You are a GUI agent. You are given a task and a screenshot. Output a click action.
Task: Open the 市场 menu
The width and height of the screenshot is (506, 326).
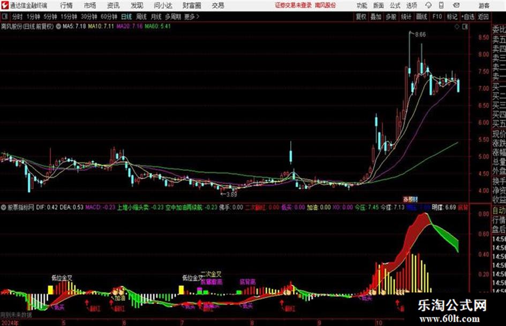tap(90, 5)
